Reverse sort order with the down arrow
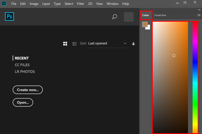 click(x=133, y=44)
